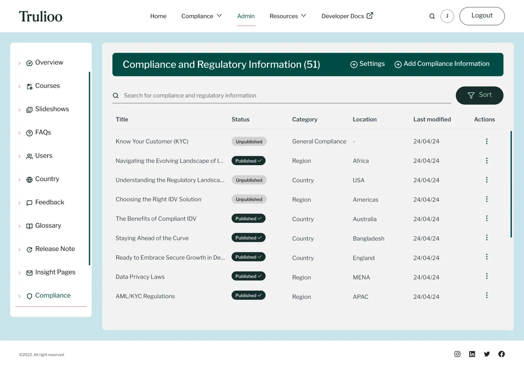
Task: Click the Courses icon in sidebar
Action: pos(29,87)
